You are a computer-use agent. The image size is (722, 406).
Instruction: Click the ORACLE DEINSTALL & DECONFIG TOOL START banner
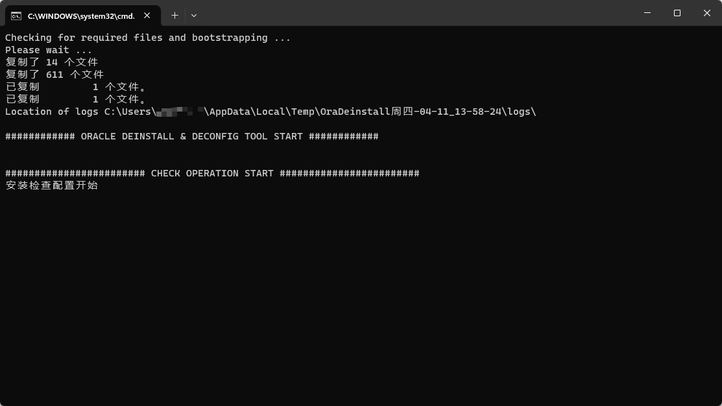(191, 136)
